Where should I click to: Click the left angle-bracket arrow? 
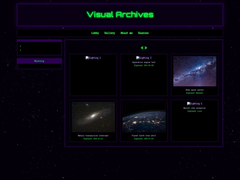pos(142,48)
